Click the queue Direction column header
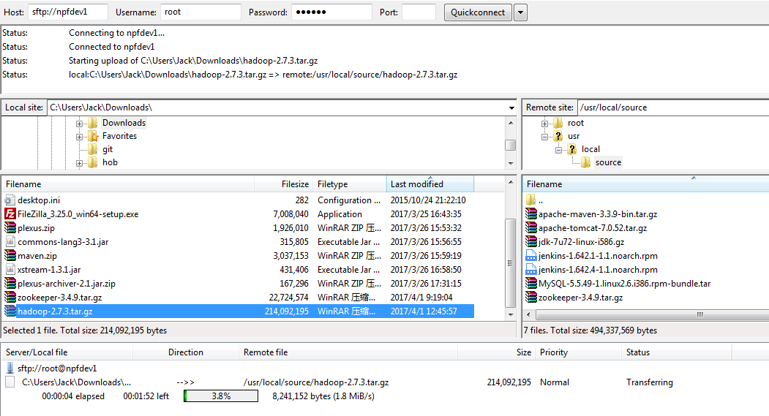This screenshot has width=769, height=416. (x=185, y=352)
